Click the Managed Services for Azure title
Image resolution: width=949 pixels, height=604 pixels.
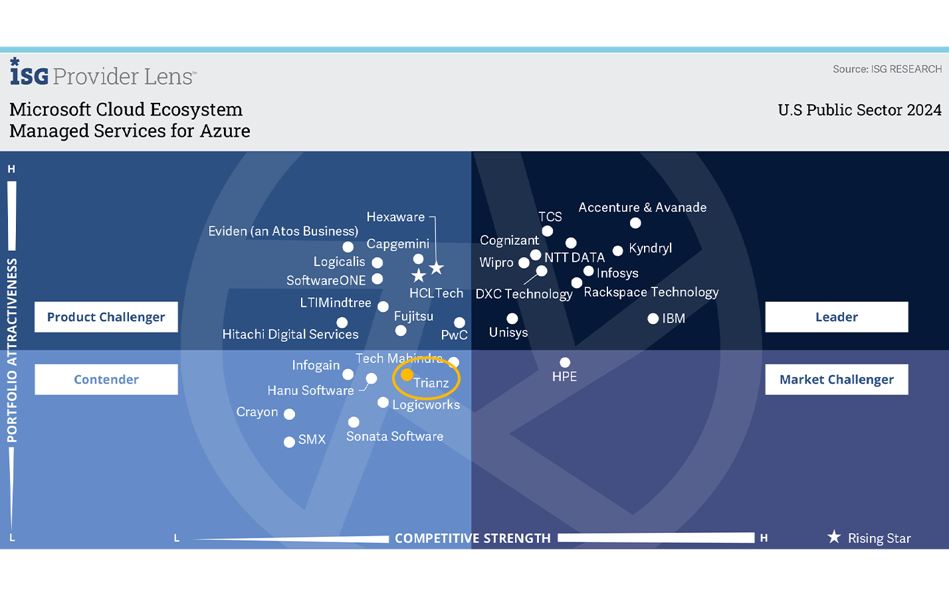point(130,131)
